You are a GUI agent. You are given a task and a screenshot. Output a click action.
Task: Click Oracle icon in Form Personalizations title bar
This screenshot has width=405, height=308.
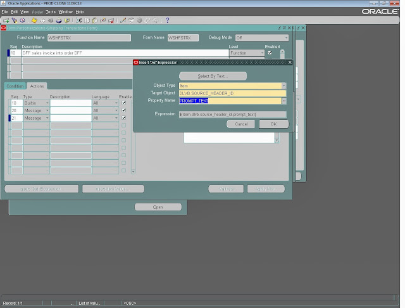point(3,28)
